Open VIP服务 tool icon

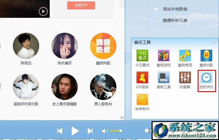(x=142, y=77)
